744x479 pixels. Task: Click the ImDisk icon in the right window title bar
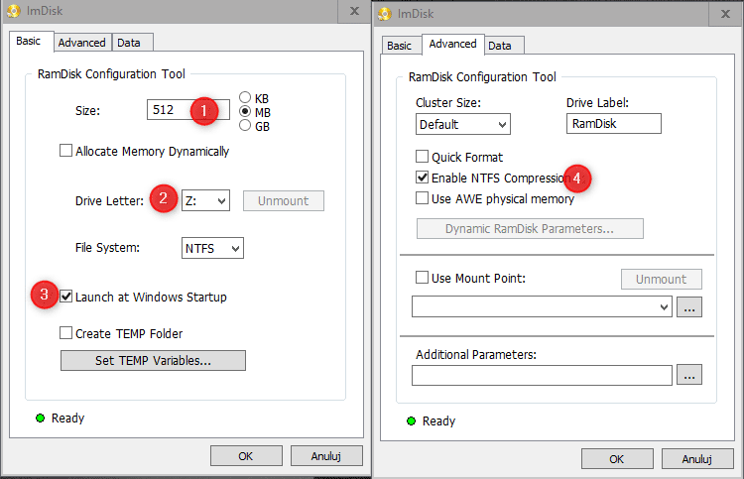[x=385, y=14]
